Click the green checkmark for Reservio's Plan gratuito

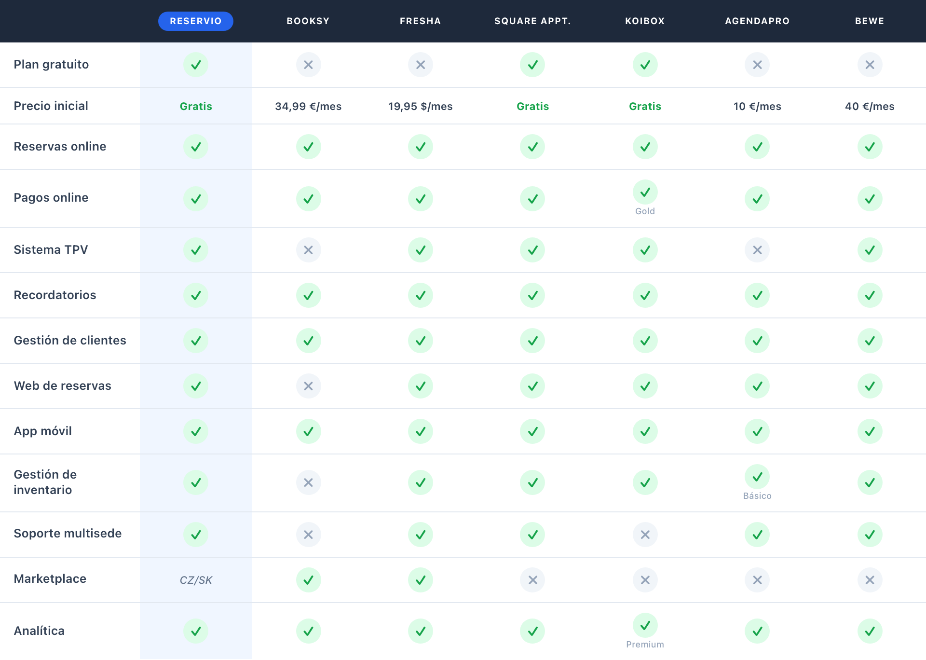coord(196,64)
